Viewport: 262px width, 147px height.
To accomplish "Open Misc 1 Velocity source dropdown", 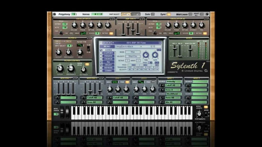I will pos(174,81).
